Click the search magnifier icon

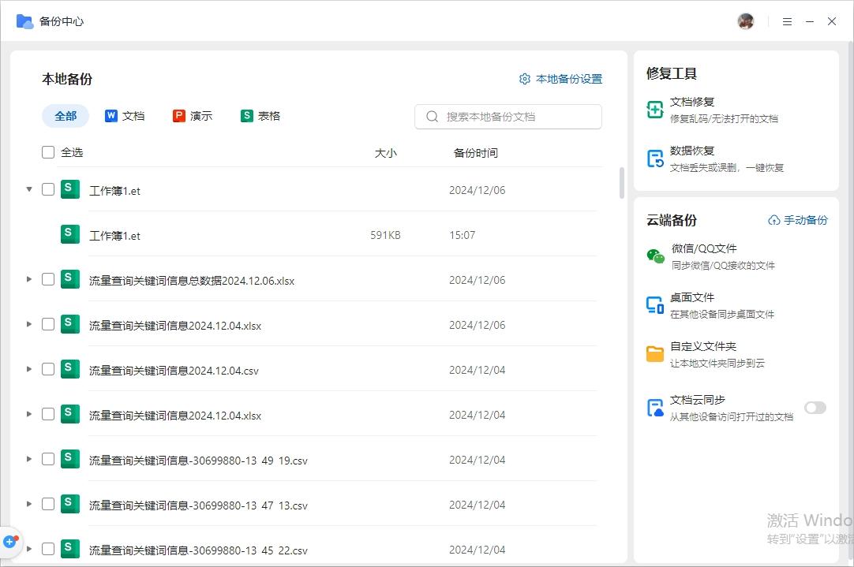[432, 117]
